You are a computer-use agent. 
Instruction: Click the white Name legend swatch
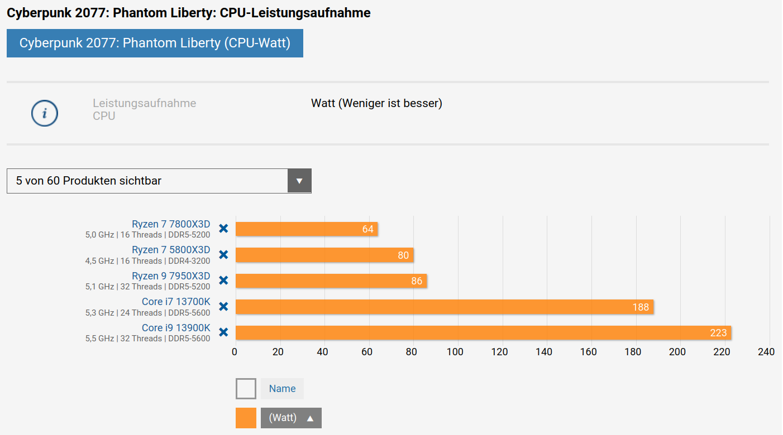[x=246, y=389]
